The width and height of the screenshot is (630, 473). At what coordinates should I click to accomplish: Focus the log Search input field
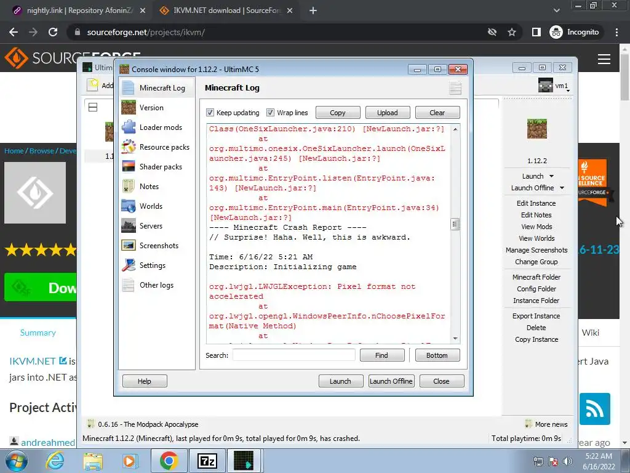pyautogui.click(x=294, y=355)
